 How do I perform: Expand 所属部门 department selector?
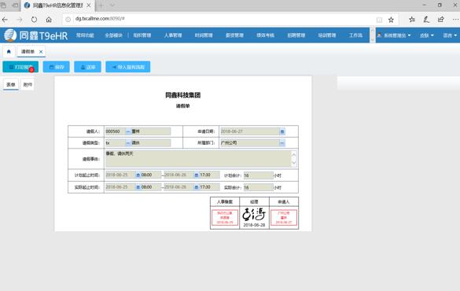click(282, 143)
